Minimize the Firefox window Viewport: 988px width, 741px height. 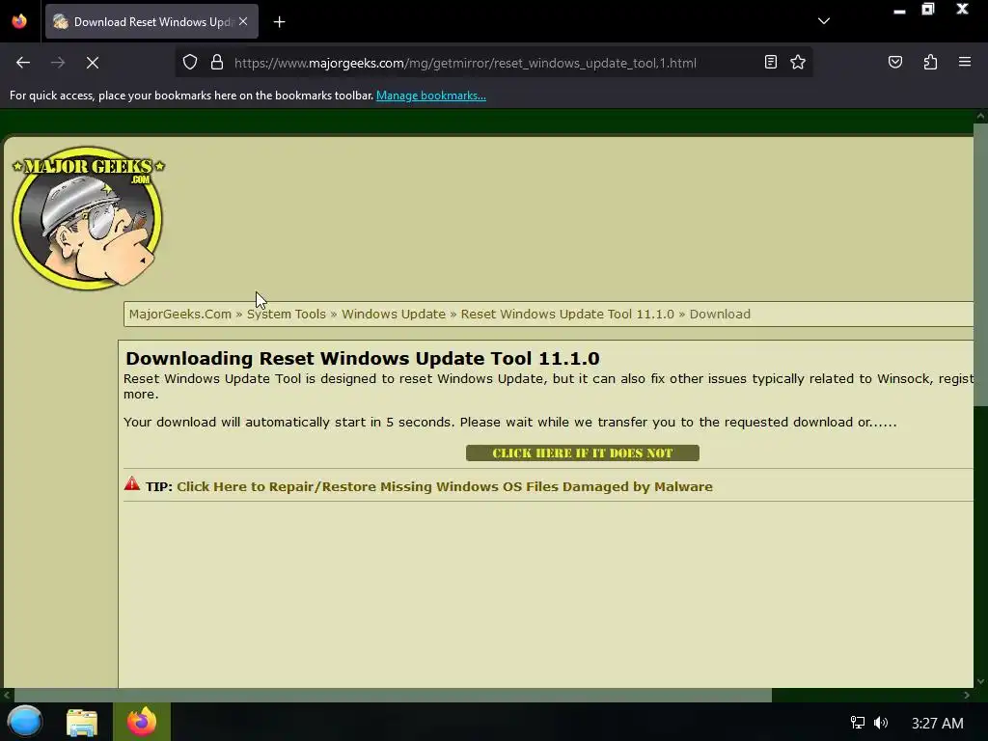899,10
